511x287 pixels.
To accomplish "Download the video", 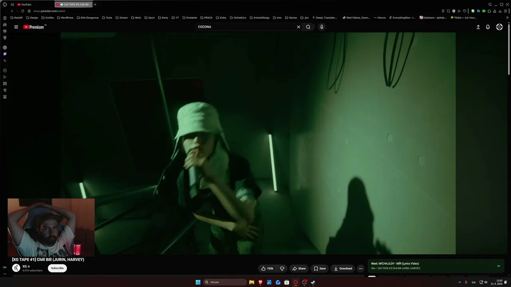I will pyautogui.click(x=343, y=269).
